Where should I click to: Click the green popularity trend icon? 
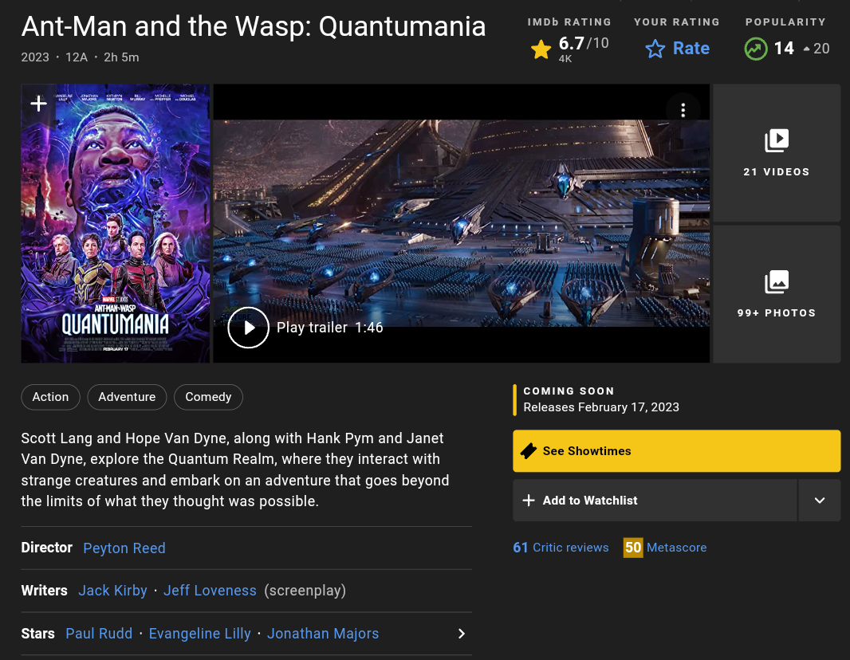[x=755, y=49]
